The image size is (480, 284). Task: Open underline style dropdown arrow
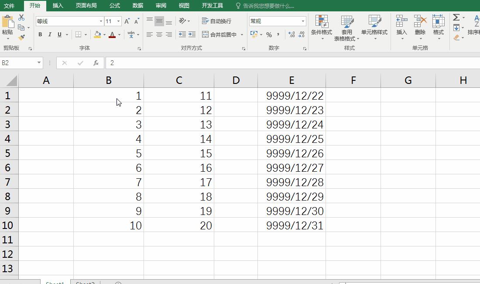[x=67, y=35]
